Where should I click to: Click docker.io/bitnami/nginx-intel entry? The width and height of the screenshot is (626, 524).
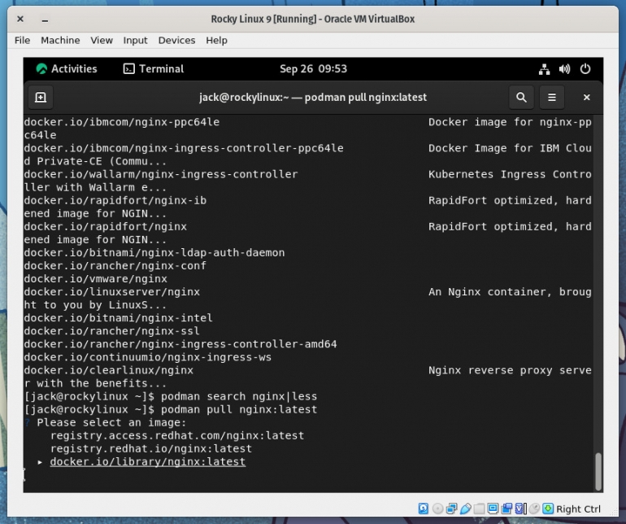(x=118, y=318)
